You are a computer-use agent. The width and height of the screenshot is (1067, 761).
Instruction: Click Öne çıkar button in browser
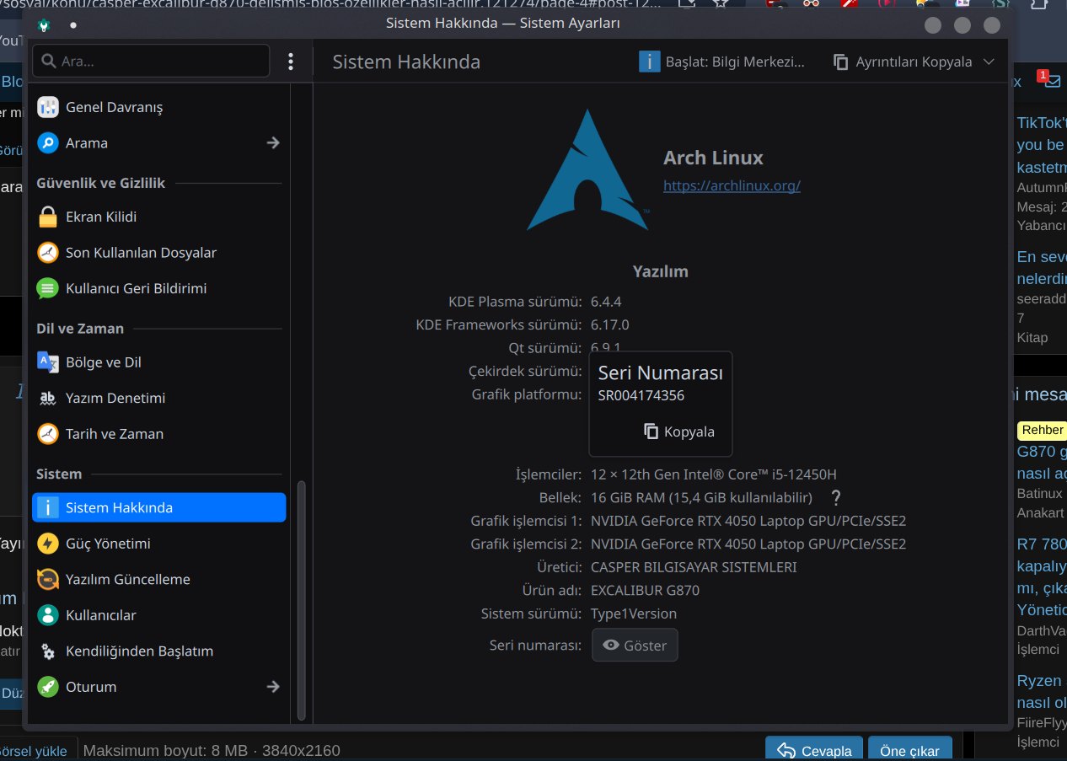909,750
